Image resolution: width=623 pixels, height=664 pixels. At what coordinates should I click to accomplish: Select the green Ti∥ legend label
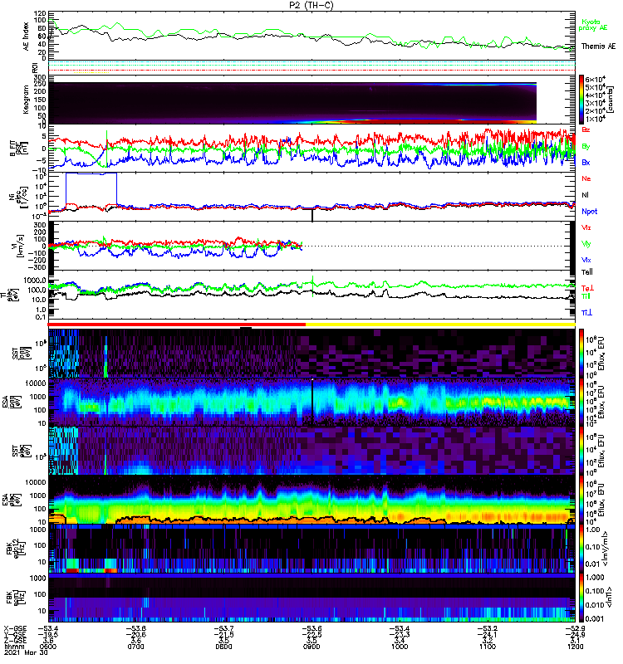tap(586, 296)
